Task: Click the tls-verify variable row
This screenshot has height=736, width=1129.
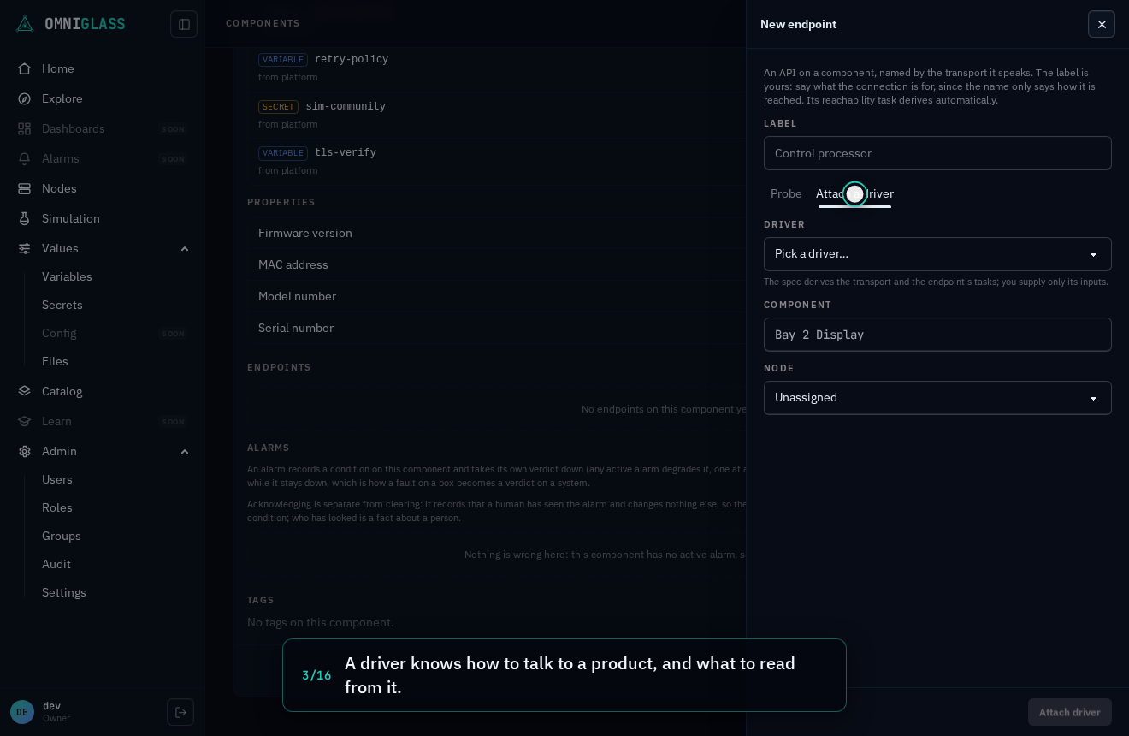Action: click(496, 161)
